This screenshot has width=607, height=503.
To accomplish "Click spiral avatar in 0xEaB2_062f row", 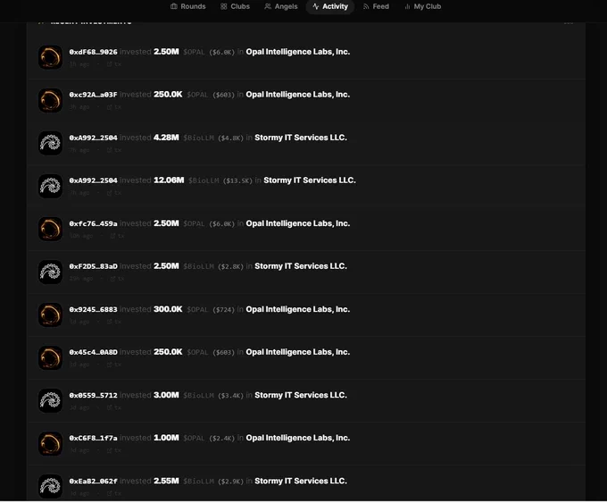I will 50,486.
